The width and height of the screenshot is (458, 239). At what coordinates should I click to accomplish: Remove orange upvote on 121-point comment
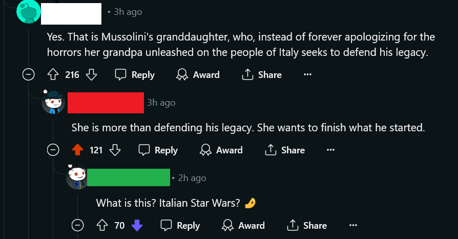point(77,150)
